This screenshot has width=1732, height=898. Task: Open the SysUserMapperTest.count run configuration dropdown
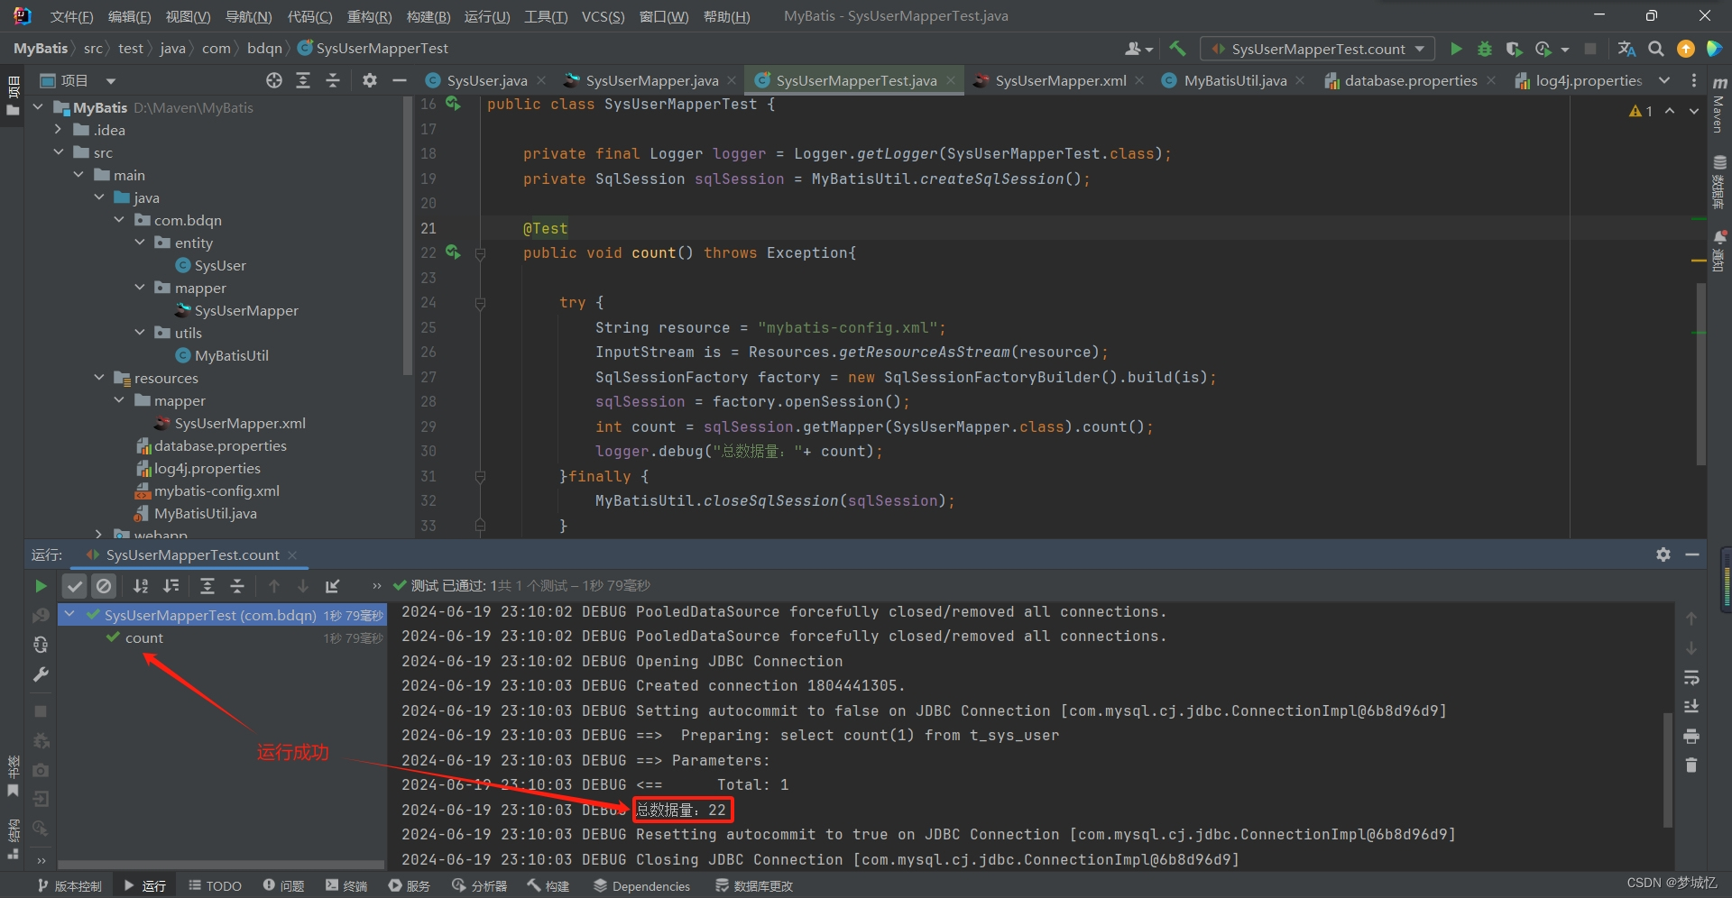(1318, 49)
